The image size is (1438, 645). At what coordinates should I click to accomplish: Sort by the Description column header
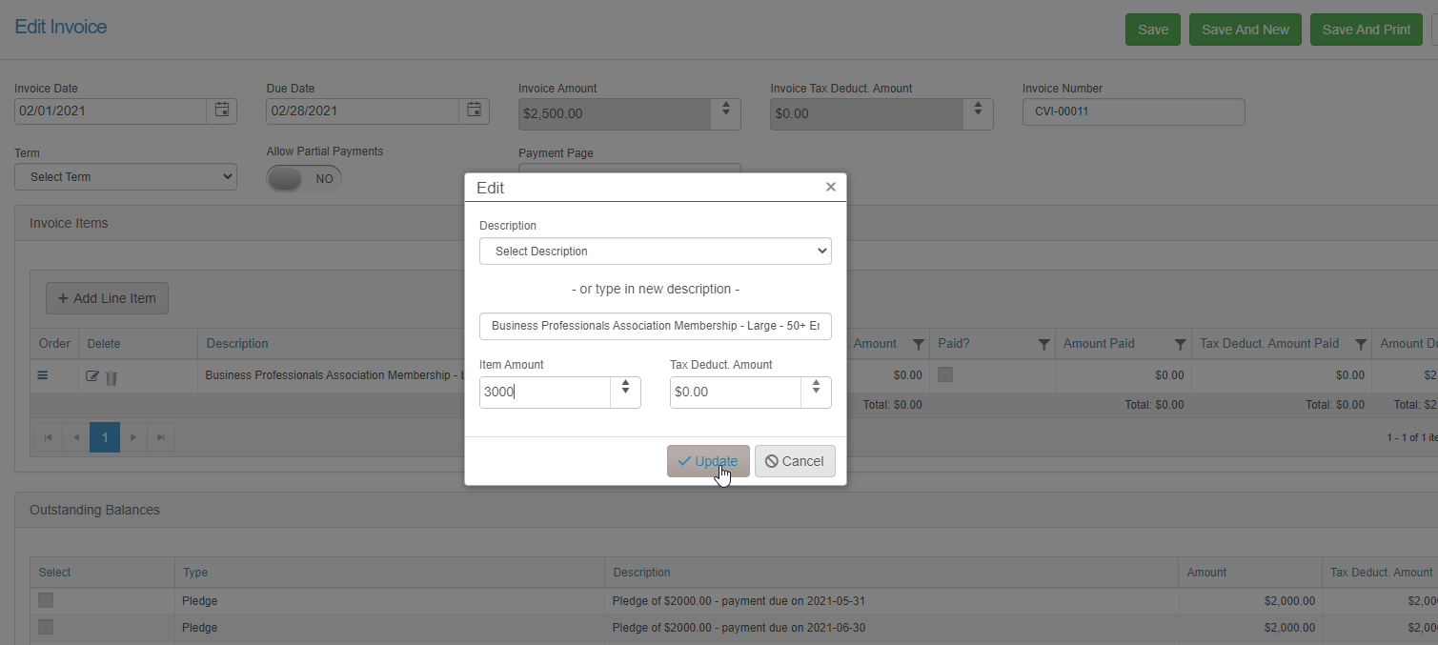[237, 344]
